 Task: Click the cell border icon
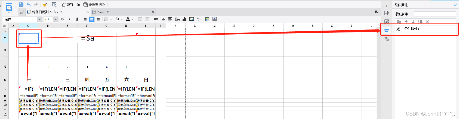point(106,19)
